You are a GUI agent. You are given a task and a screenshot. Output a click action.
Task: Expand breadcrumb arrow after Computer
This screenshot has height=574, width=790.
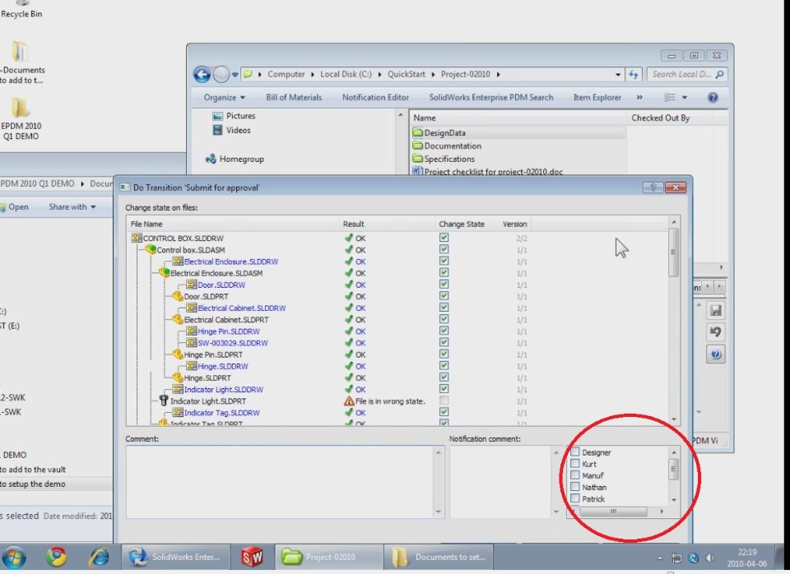(313, 75)
